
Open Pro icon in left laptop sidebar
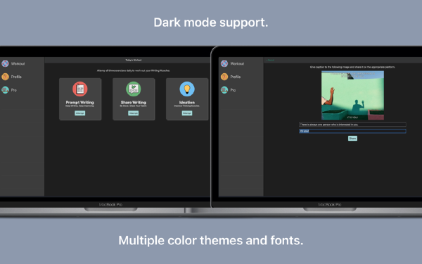(x=5, y=90)
